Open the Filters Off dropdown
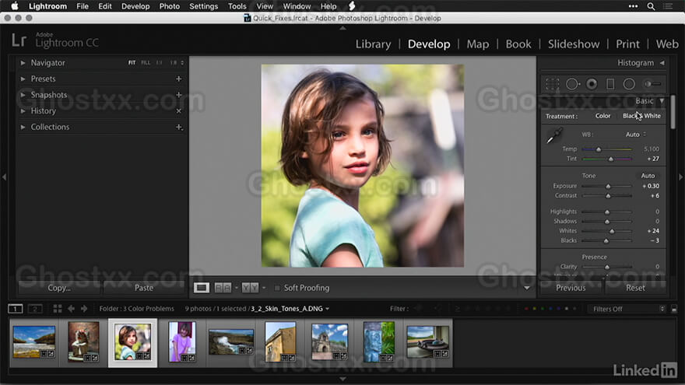The image size is (685, 385). click(x=627, y=309)
